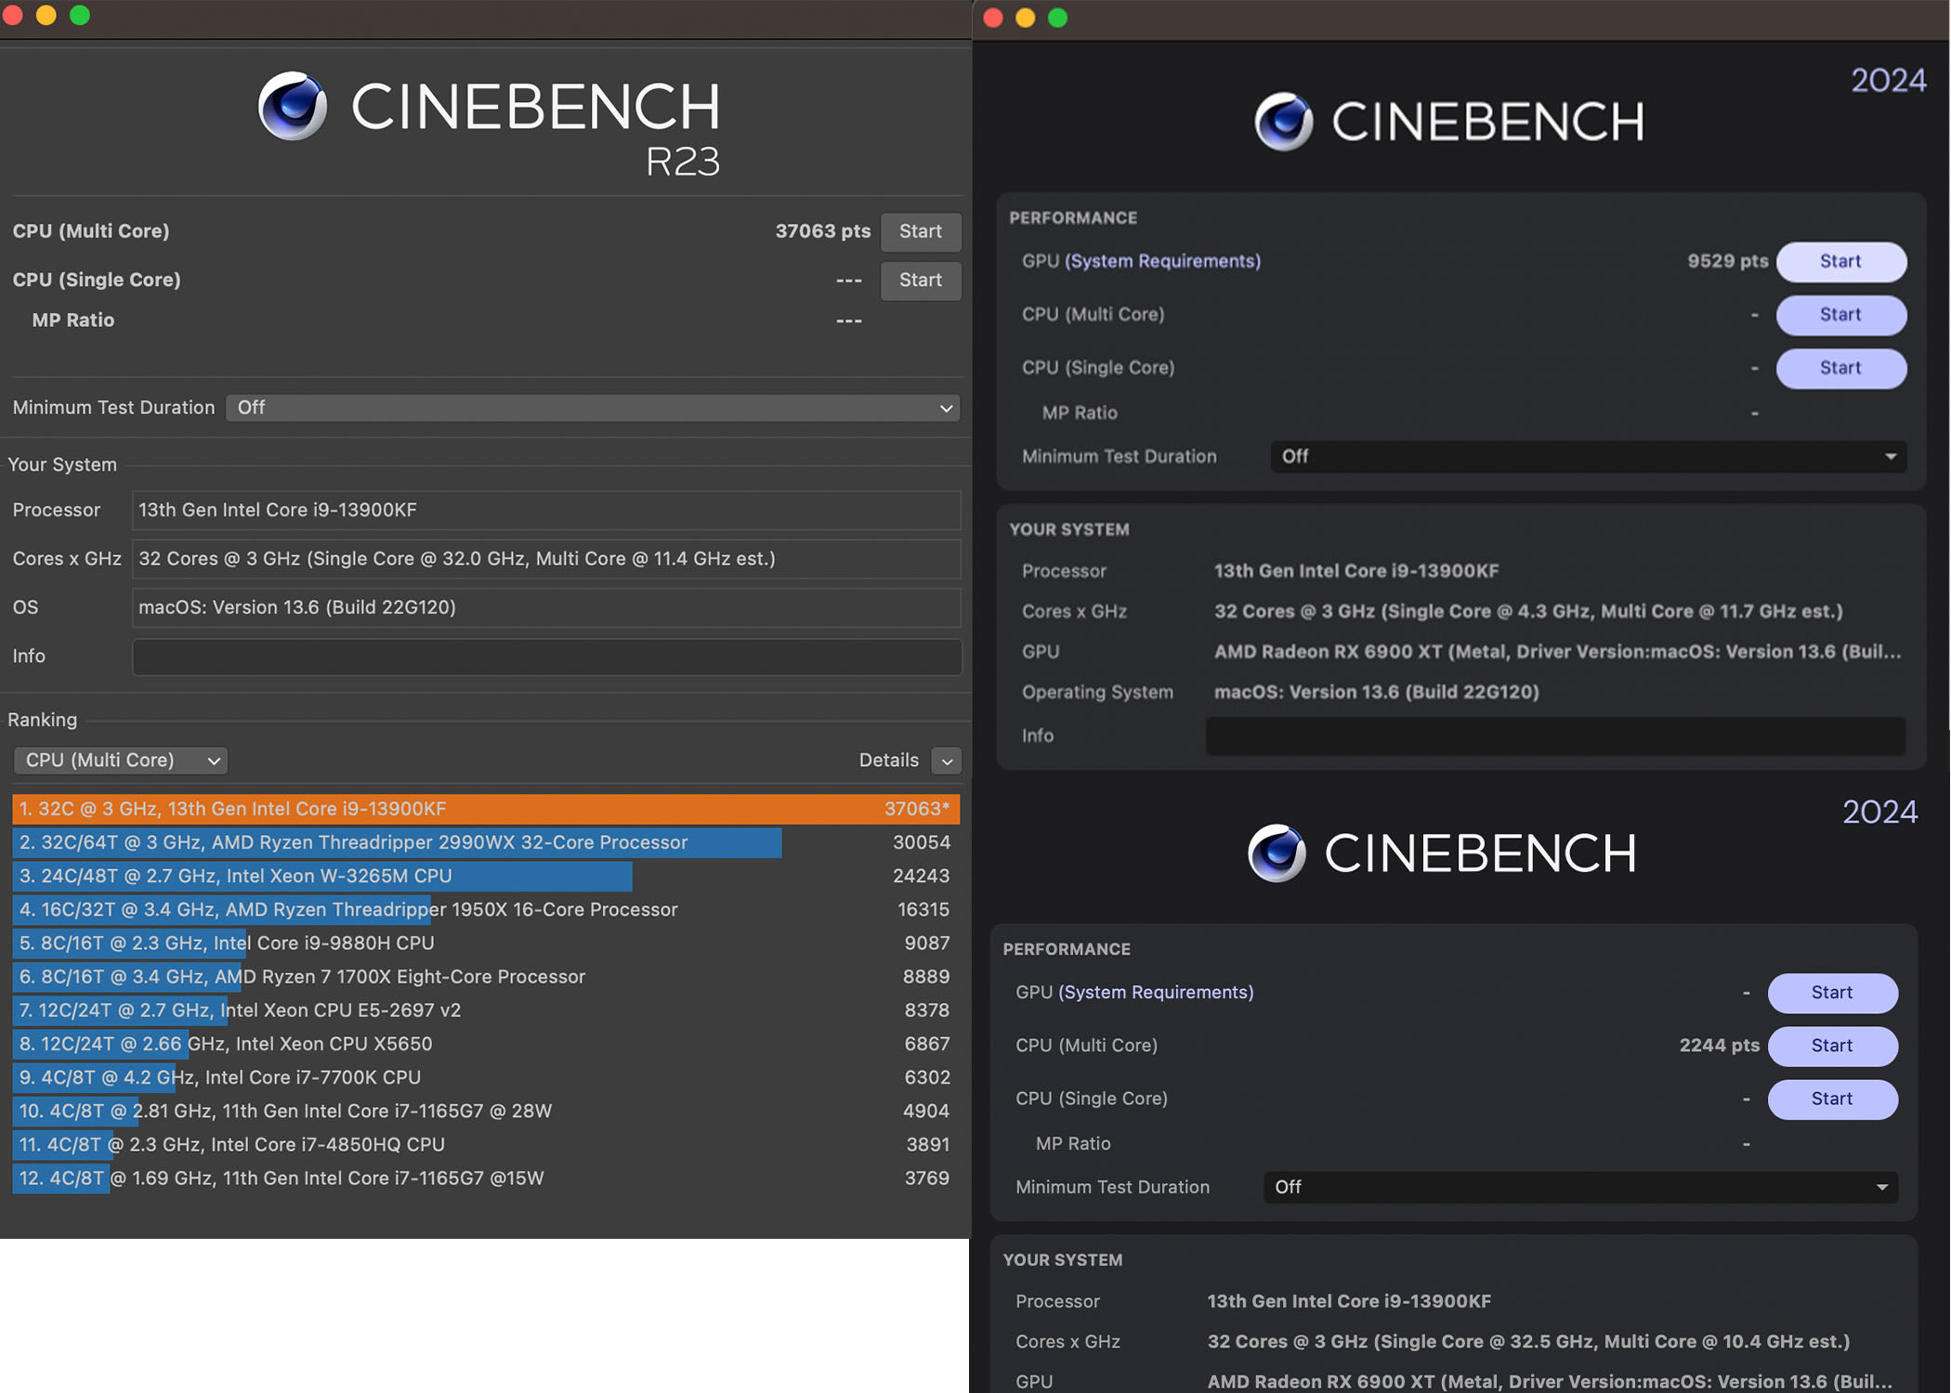
Task: Close the Cinebench 2024 window
Action: (x=993, y=18)
